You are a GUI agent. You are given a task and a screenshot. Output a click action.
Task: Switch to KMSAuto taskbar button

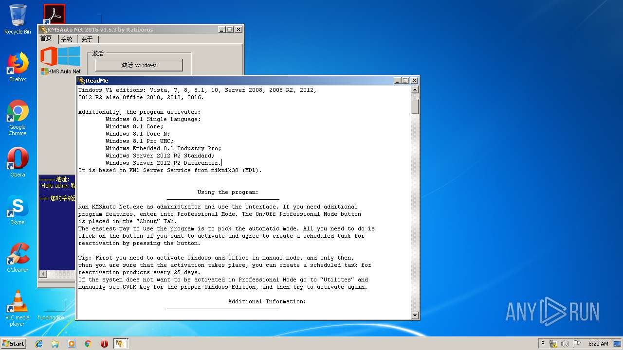coord(120,344)
